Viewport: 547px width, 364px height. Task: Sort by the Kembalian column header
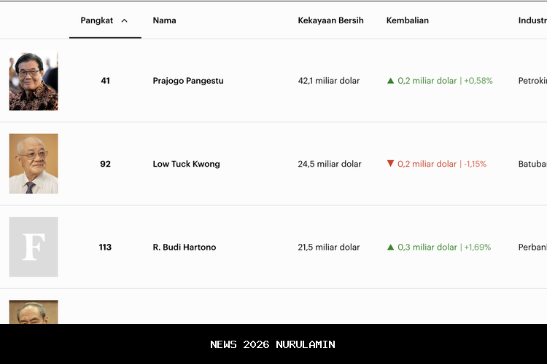click(x=407, y=20)
